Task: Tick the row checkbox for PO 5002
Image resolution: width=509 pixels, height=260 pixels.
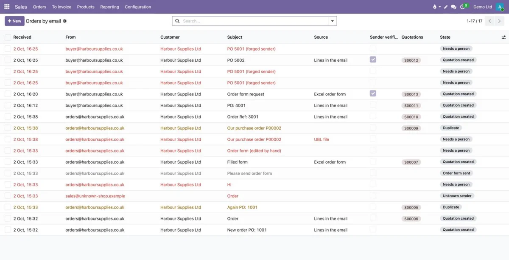Action: 8,60
